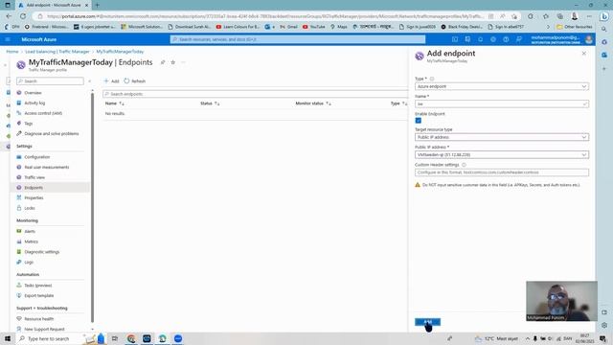Go to Home breadcrumb
The image size is (613, 345).
(x=12, y=52)
